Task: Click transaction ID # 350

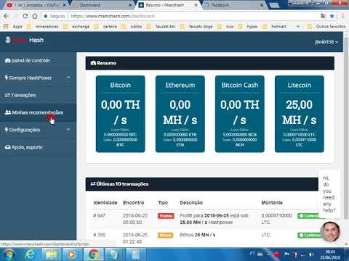Action: [x=100, y=235]
